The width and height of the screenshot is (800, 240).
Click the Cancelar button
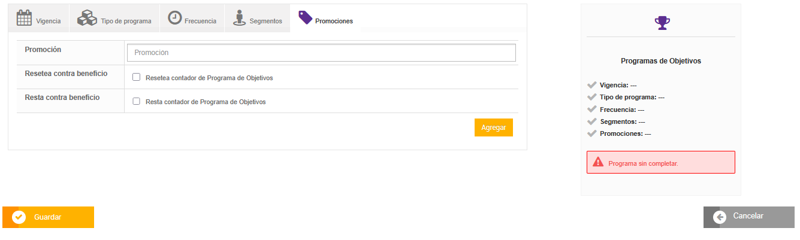748,217
